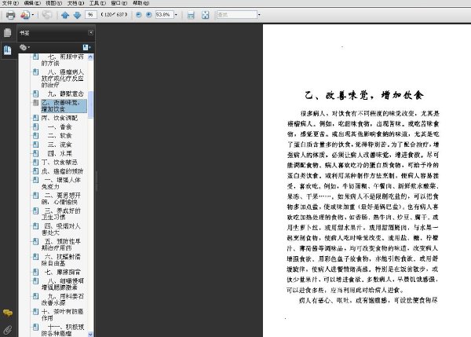Viewport: 471px width, 337px height.
Task: Click bookmark page icon beside 丙、饮食调配
Action: (35, 118)
